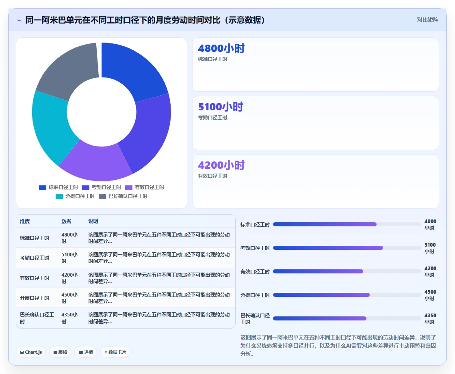The image size is (455, 374).
Task: Click the 对比矩阵 label in header
Action: coord(427,20)
